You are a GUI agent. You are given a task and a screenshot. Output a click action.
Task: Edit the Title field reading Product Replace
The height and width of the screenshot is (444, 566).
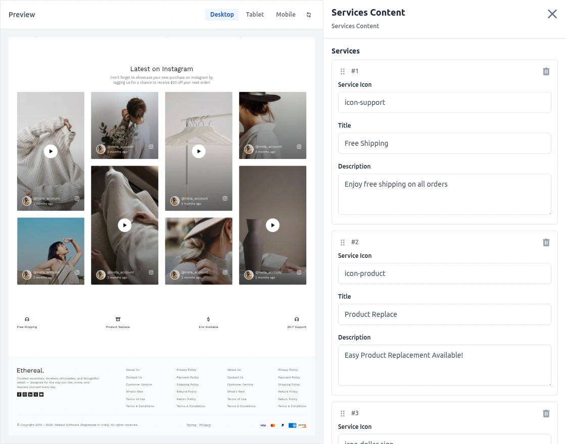[x=444, y=314]
